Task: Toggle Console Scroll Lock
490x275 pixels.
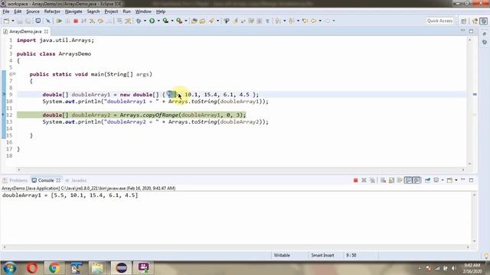Action: tap(391, 180)
